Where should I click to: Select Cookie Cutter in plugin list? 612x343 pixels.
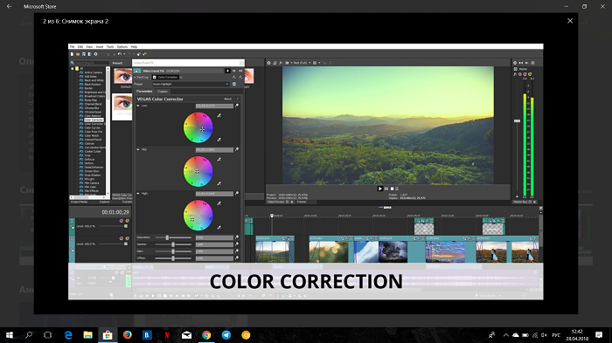tap(93, 151)
